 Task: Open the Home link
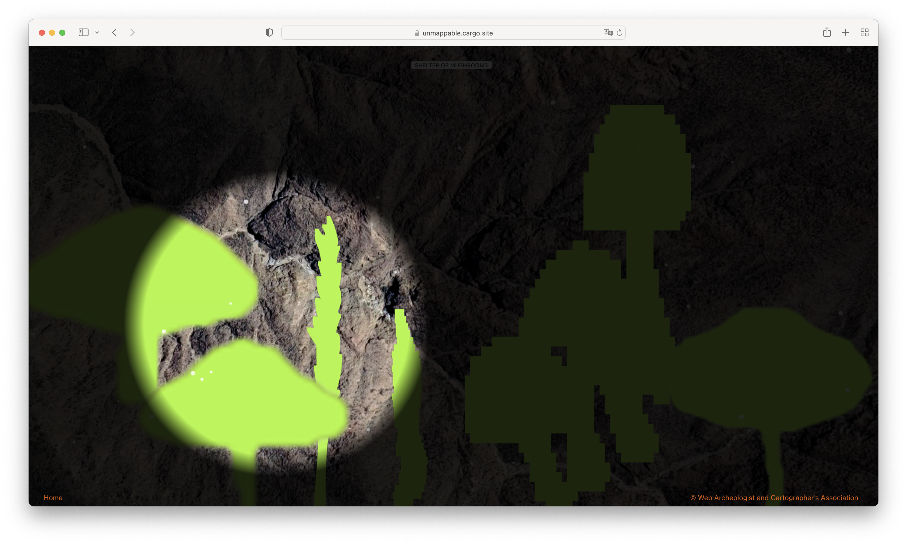pos(53,498)
